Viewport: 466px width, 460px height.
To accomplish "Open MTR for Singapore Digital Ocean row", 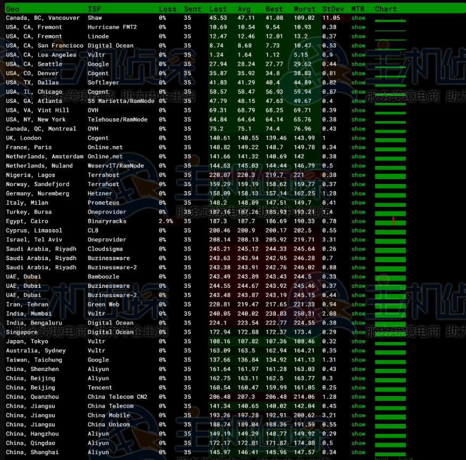I will (x=358, y=332).
